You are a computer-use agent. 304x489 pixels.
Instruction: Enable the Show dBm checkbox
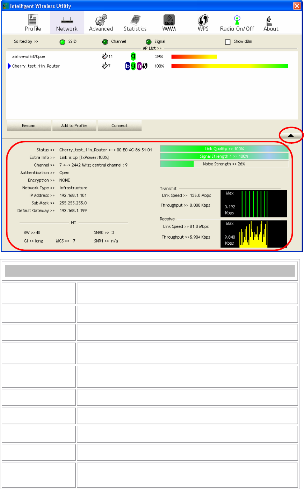[x=228, y=42]
